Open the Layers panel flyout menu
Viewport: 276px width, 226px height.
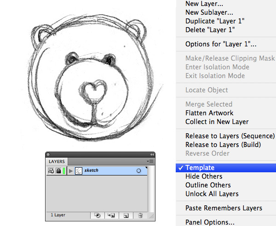(x=150, y=161)
